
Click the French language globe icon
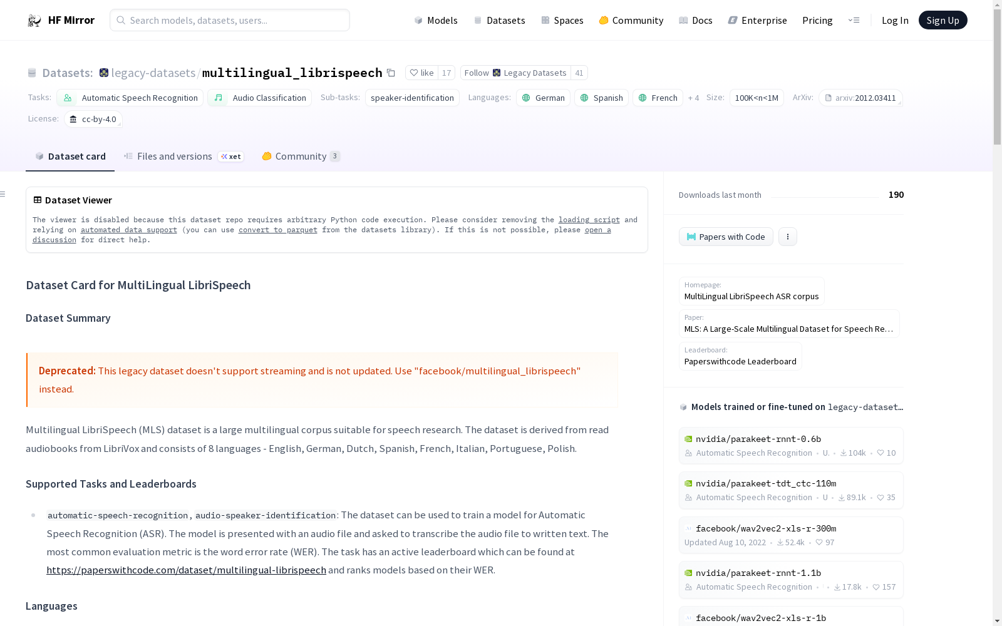(643, 98)
